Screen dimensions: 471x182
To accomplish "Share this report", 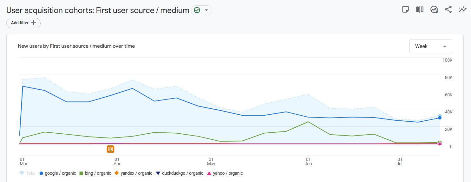I will point(448,9).
